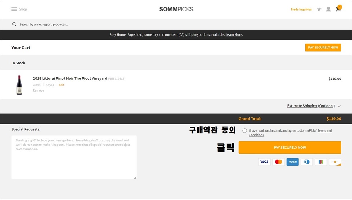Click the Diners Club card icon
Viewport: 352px width, 200px height.
coord(307,162)
